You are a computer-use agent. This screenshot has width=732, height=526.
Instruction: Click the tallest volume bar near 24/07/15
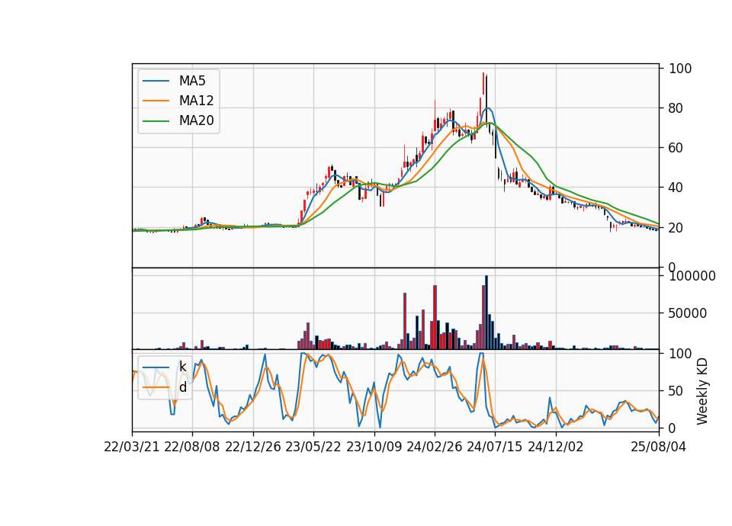click(486, 313)
